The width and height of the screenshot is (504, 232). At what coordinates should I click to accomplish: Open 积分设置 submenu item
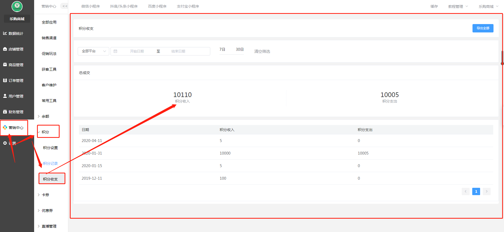point(50,148)
